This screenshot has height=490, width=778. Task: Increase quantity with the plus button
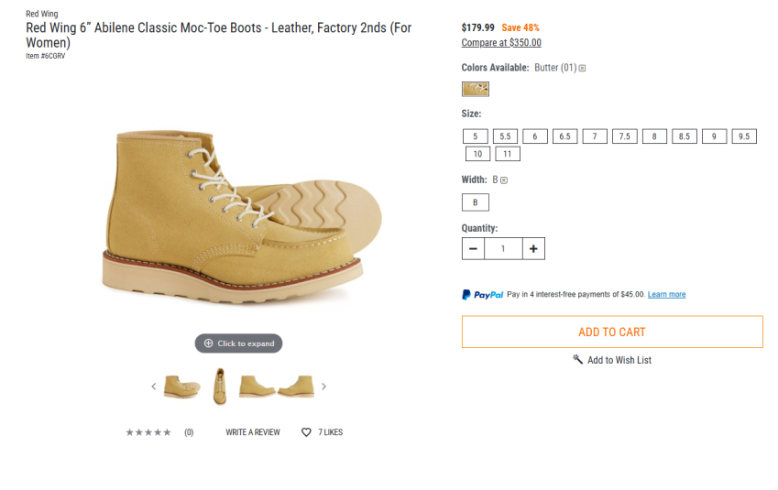click(533, 248)
